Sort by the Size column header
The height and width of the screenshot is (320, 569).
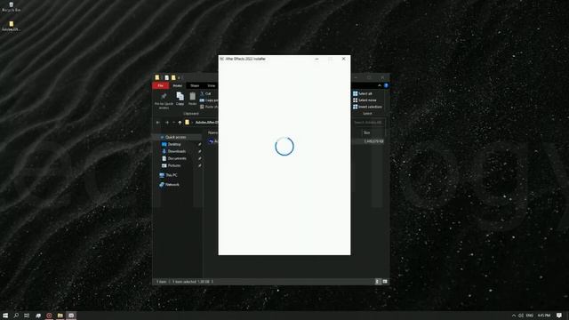click(367, 132)
